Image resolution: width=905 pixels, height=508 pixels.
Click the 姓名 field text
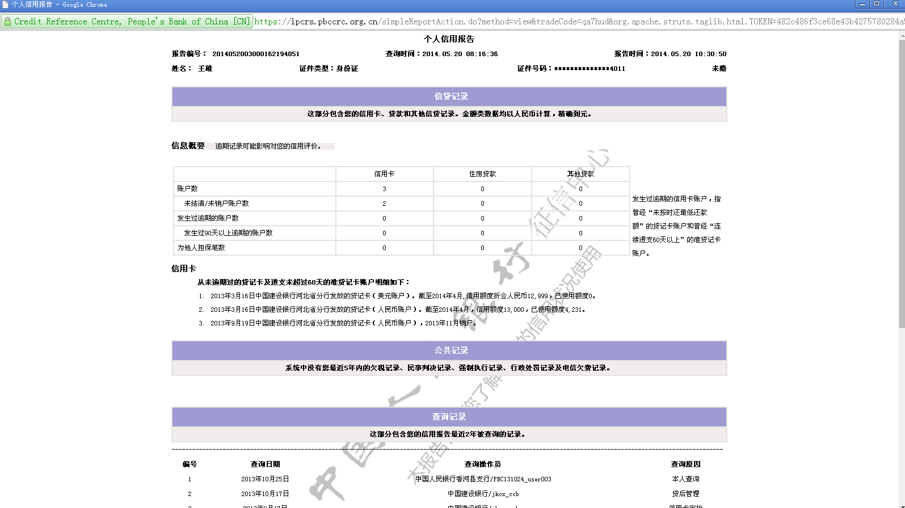(x=192, y=69)
